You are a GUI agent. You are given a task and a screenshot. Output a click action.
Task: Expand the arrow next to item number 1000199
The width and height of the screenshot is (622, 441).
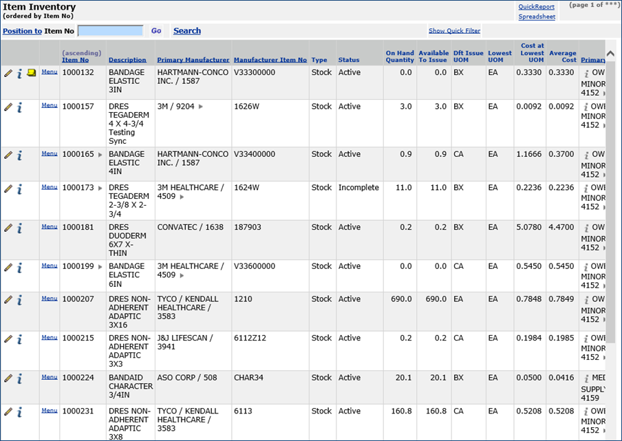tap(100, 267)
